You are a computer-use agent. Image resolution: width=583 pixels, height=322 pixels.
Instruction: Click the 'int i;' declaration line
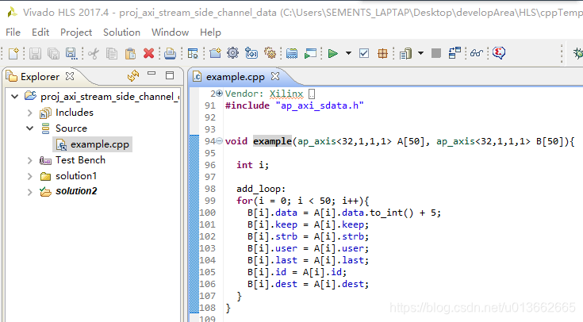pos(252,165)
